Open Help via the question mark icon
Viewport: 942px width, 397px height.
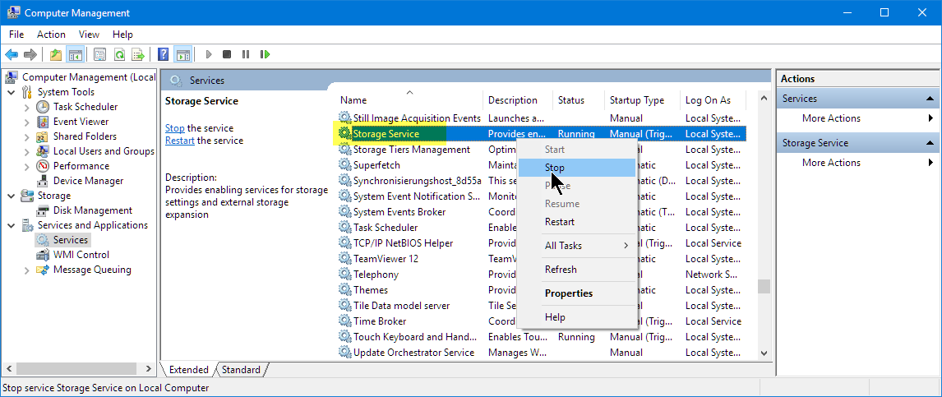click(x=163, y=54)
